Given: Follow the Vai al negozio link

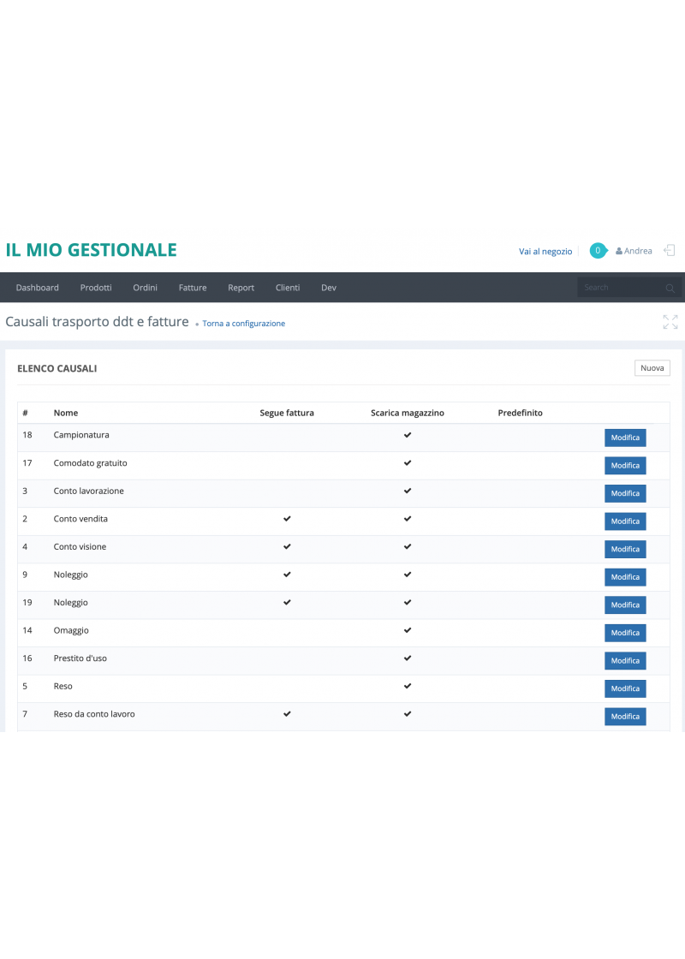Looking at the screenshot, I should point(545,252).
